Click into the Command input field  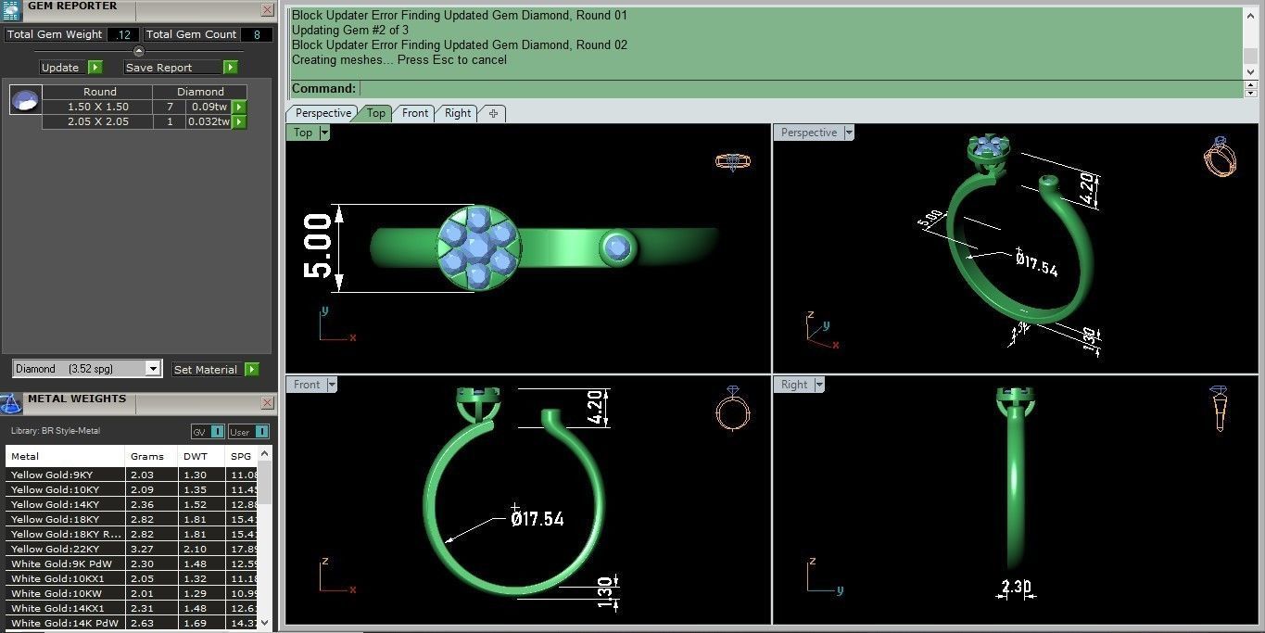[x=801, y=89]
